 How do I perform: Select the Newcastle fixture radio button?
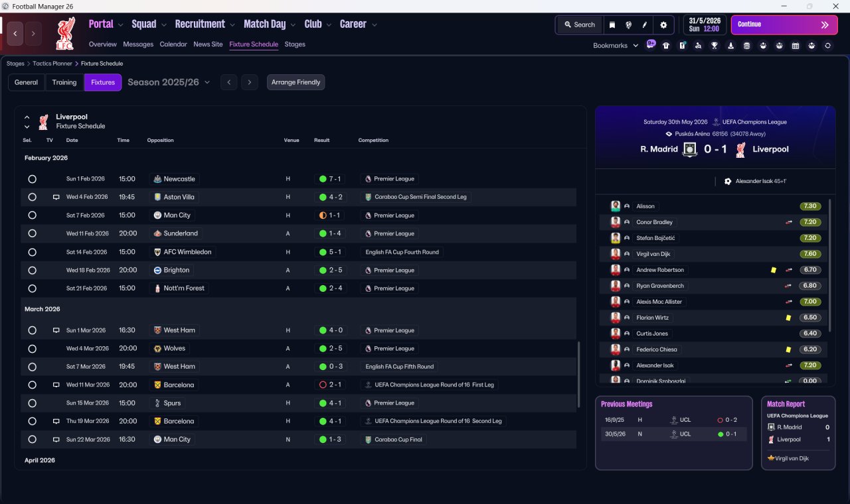click(32, 179)
